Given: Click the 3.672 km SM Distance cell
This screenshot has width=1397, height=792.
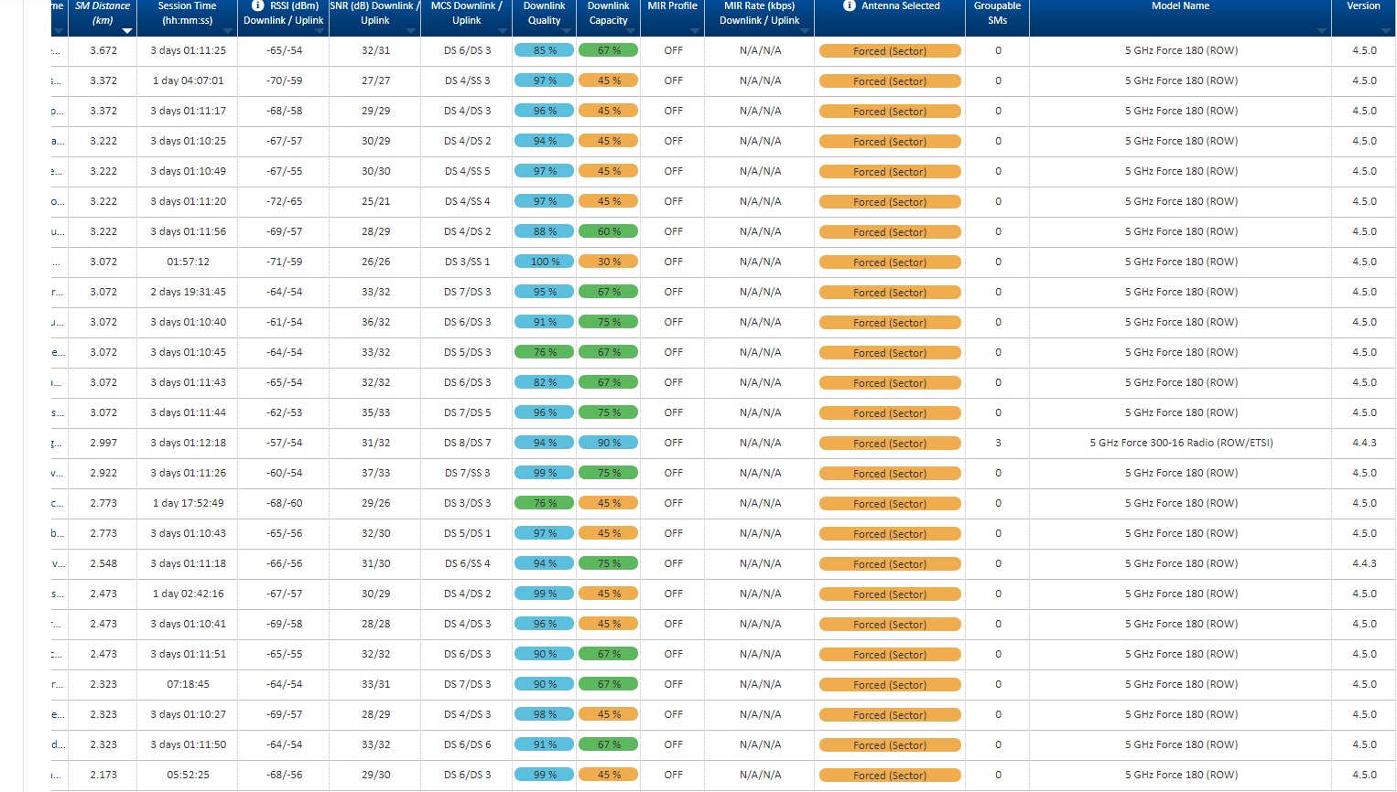Looking at the screenshot, I should tap(103, 50).
